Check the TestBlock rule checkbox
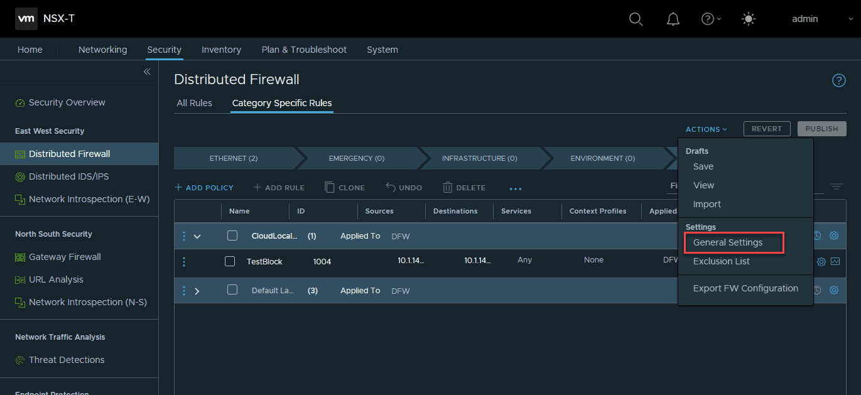 (x=230, y=261)
